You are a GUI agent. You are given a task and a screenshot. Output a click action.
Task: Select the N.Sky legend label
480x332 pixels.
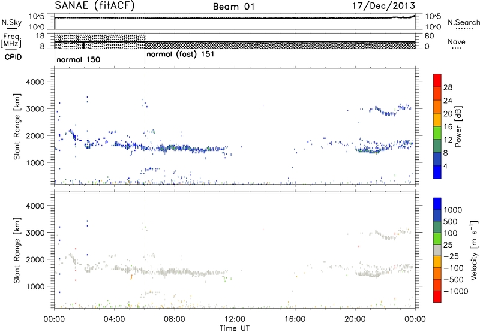(x=11, y=22)
